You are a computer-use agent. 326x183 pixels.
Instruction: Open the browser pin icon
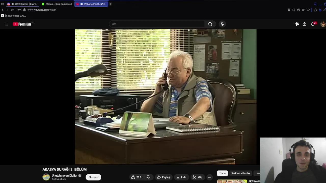[289, 10]
